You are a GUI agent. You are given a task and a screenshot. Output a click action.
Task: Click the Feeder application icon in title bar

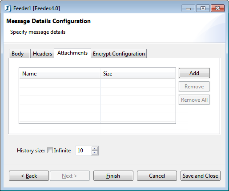(x=8, y=8)
